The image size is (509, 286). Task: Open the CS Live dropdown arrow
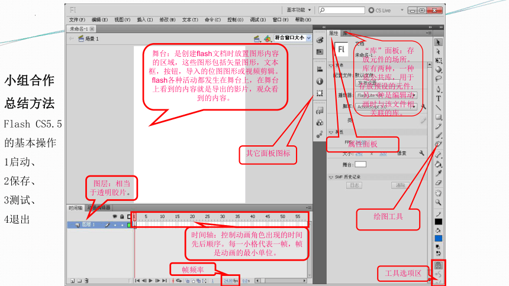pyautogui.click(x=402, y=10)
